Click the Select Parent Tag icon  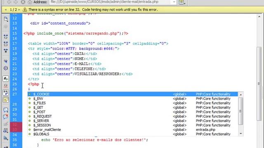coord(6,61)
